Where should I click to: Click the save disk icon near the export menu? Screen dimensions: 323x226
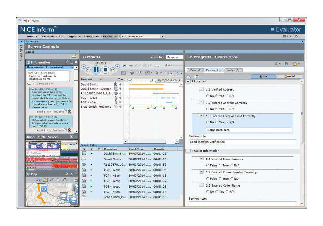286,63
